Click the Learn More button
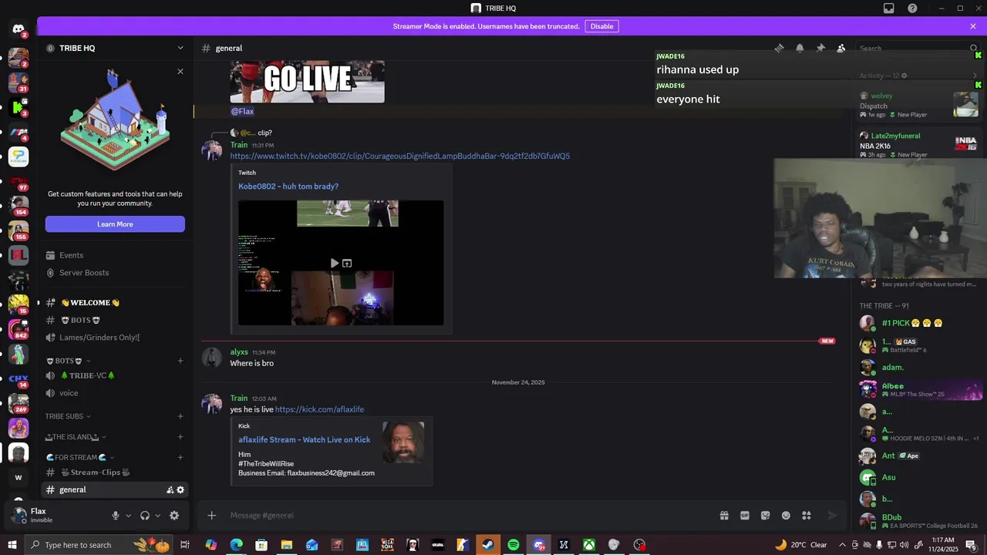Screen dimensions: 987x555 (x=115, y=224)
